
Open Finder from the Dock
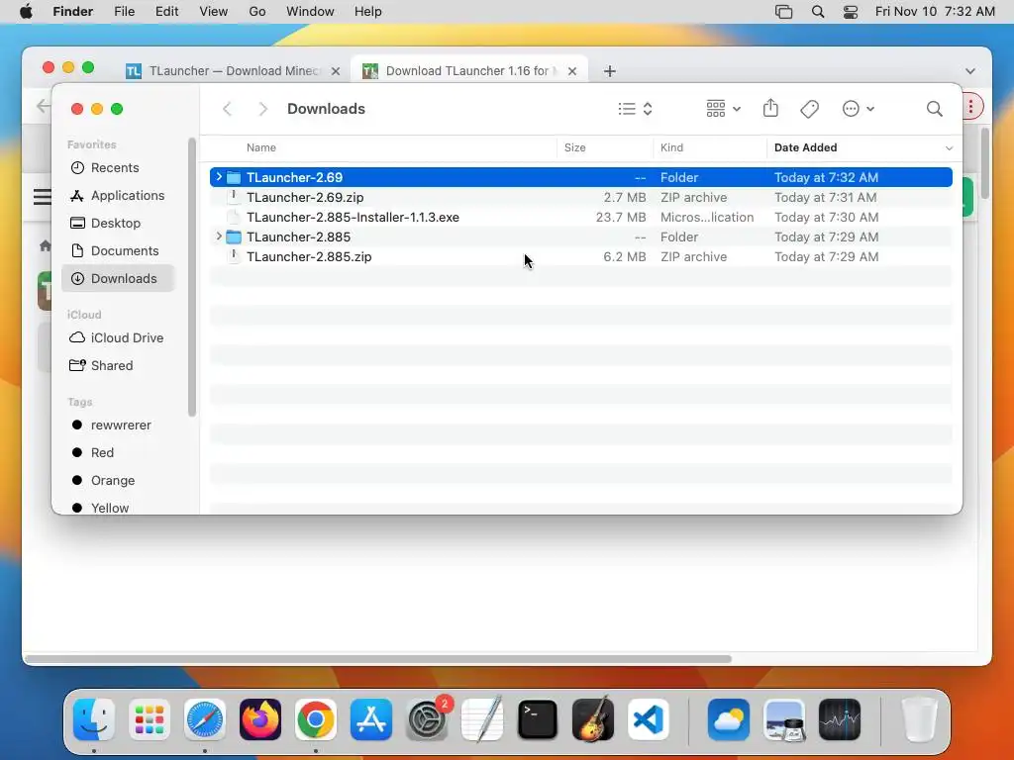(94, 719)
